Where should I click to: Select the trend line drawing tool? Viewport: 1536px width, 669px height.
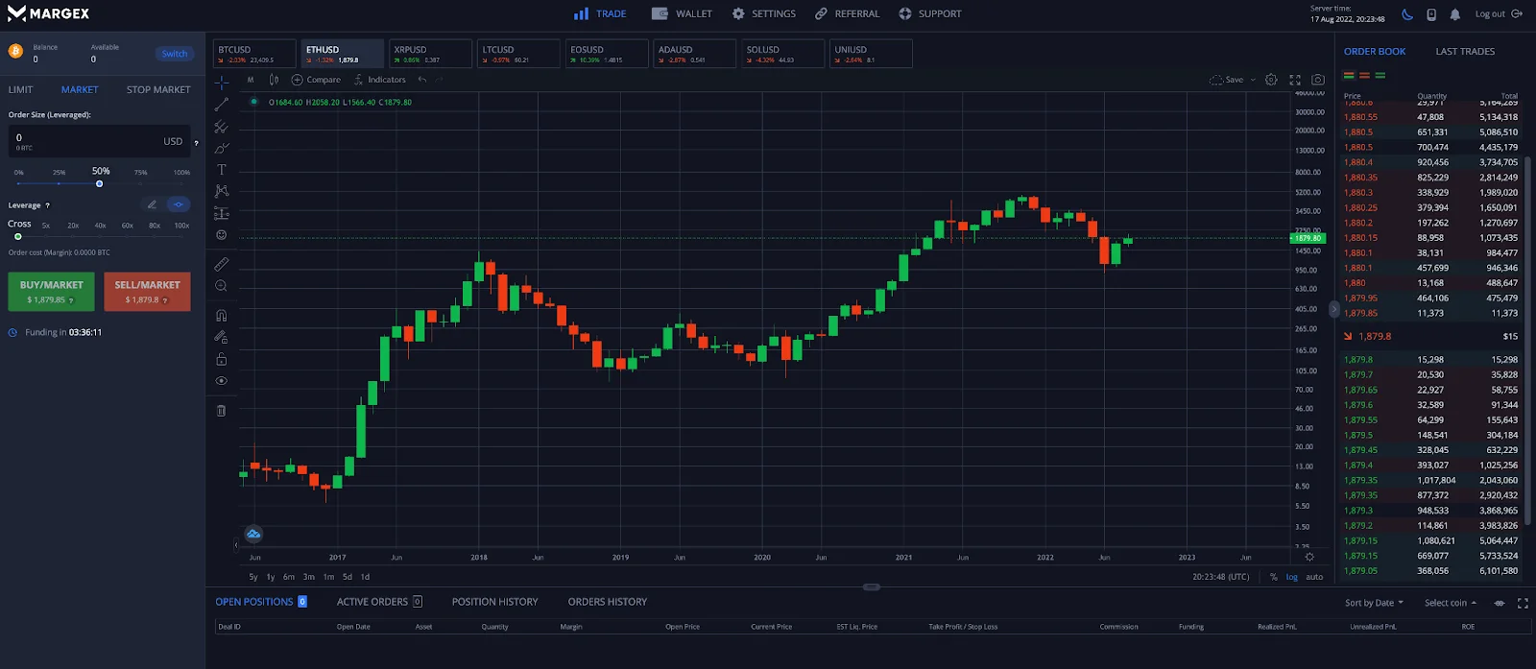(x=222, y=104)
